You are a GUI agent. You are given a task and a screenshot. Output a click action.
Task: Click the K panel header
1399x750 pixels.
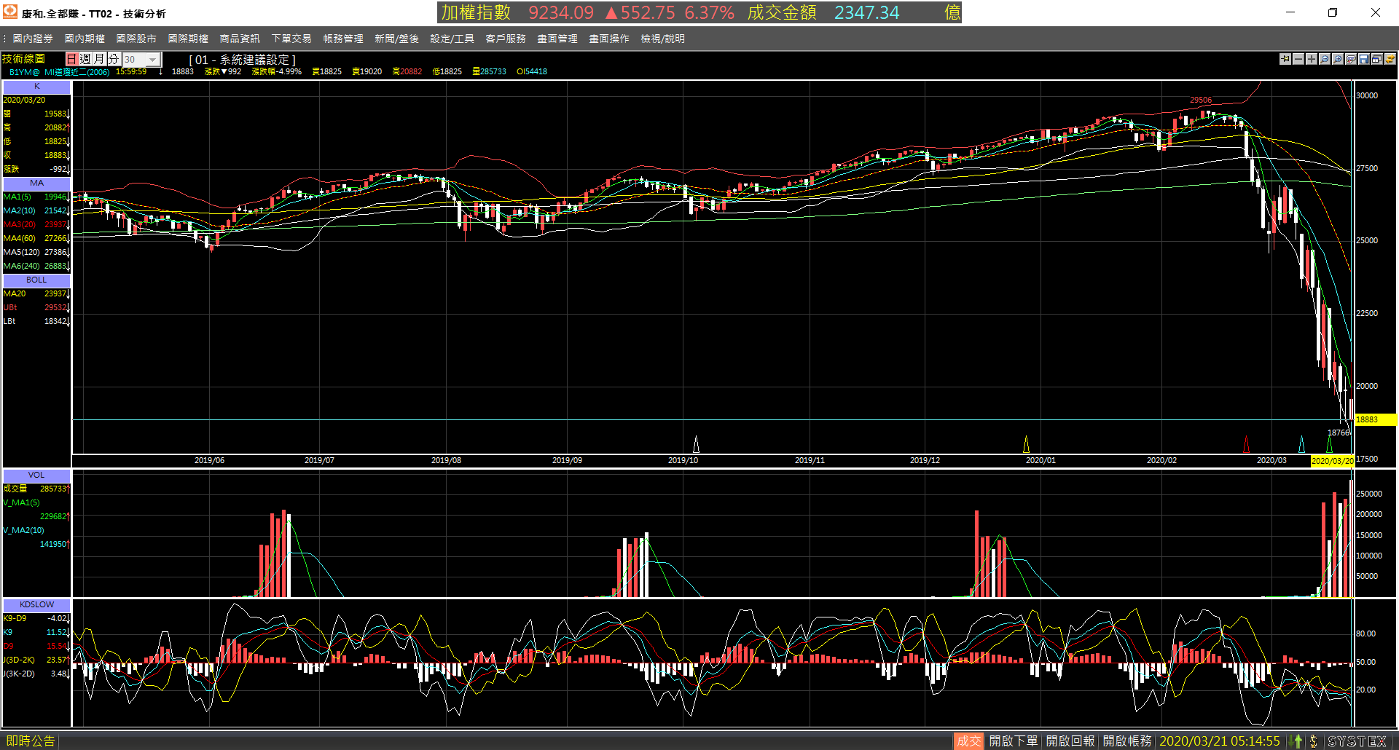pyautogui.click(x=36, y=86)
